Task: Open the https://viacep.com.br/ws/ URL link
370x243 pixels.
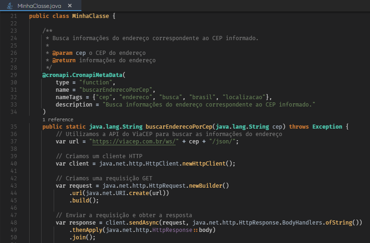Action: 134,142
